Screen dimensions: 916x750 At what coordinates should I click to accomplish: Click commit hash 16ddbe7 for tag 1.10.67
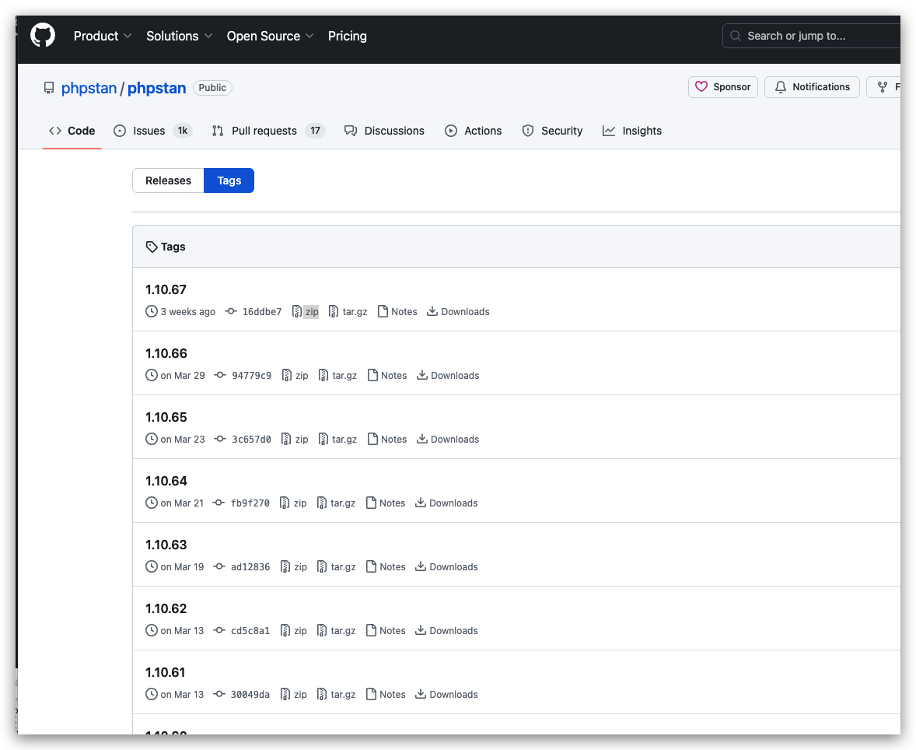262,311
